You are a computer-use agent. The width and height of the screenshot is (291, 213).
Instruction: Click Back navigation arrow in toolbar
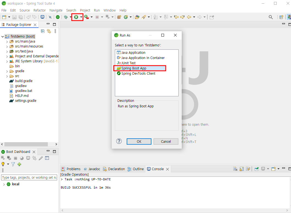tap(189, 17)
